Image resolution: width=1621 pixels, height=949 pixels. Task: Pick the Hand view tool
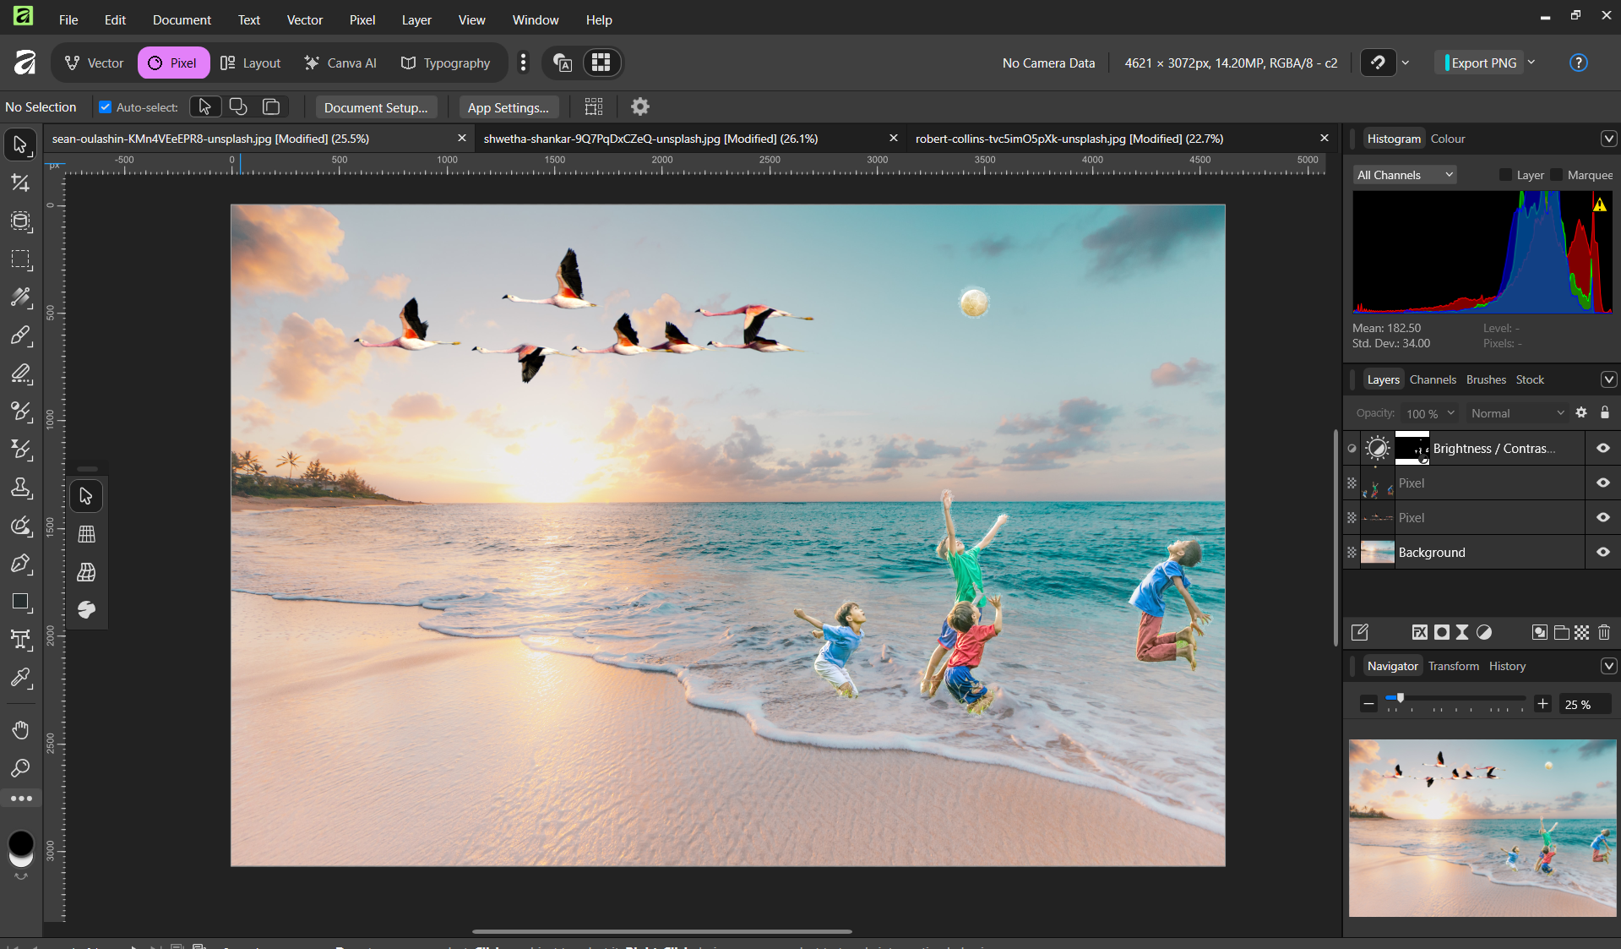(x=20, y=729)
